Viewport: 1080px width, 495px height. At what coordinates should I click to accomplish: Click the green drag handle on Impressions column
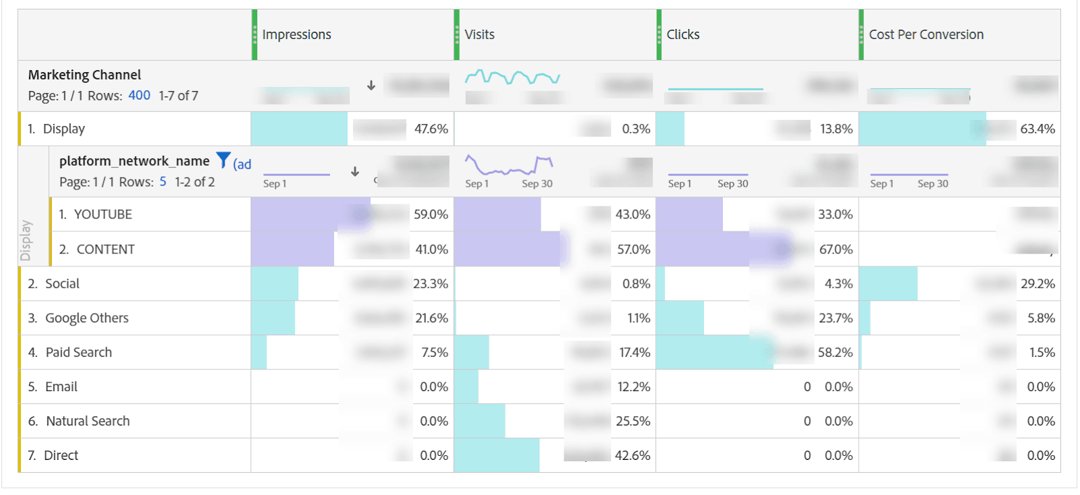coord(253,34)
